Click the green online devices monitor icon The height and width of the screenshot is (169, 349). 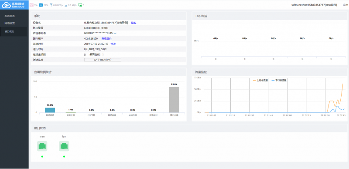click(x=80, y=5)
